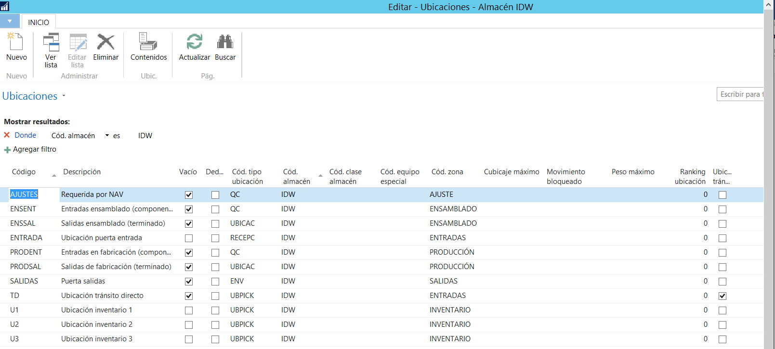The image size is (775, 349).
Task: Click the Agregar filtro link
Action: [35, 149]
